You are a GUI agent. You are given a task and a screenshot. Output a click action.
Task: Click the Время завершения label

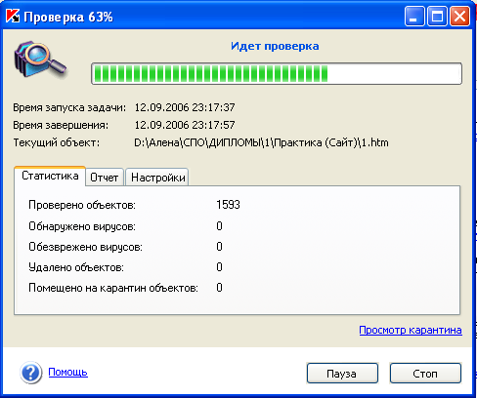[61, 125]
